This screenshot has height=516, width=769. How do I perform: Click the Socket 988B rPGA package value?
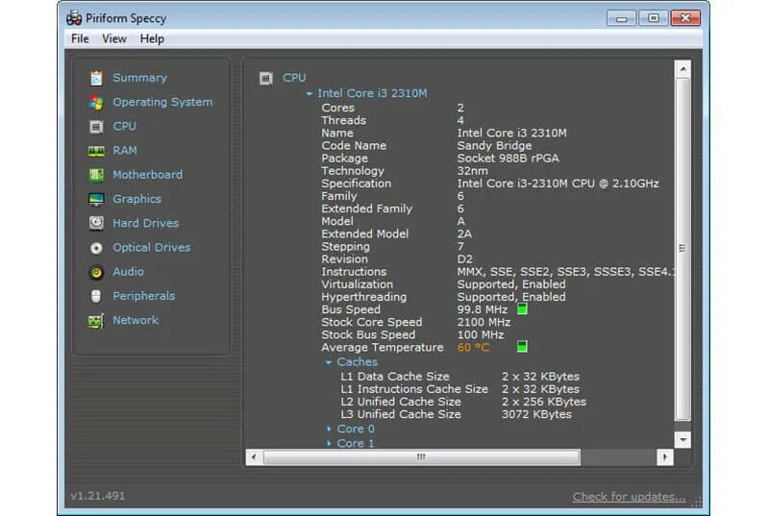tap(509, 159)
